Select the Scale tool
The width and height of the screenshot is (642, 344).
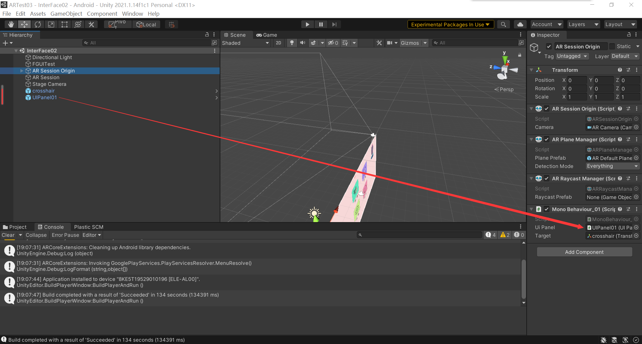coord(51,24)
